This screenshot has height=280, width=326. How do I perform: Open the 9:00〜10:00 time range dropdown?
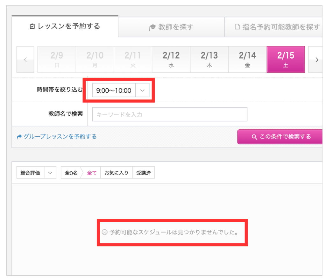(x=121, y=90)
